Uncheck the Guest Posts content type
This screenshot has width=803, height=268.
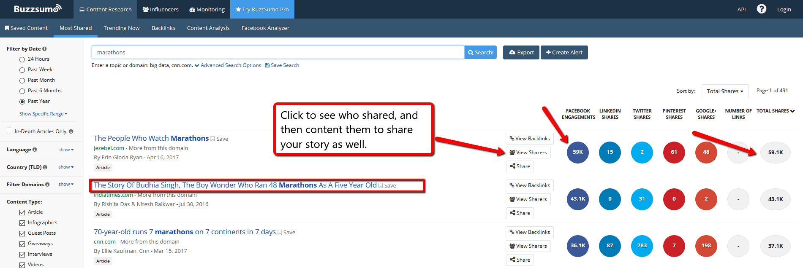coord(22,233)
